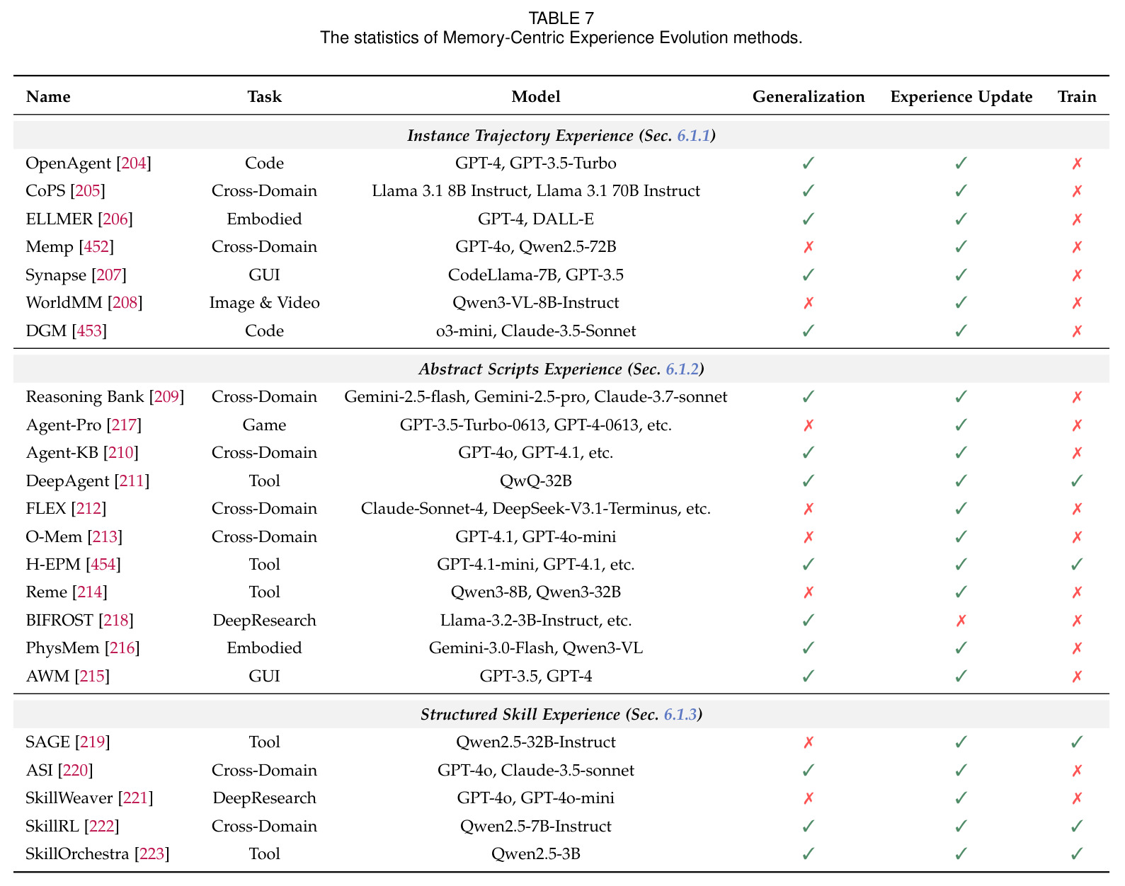Screen dimensions: 1125x886
Task: Click the model cell 'Qwen2.5-3B'
Action: pyautogui.click(x=536, y=854)
